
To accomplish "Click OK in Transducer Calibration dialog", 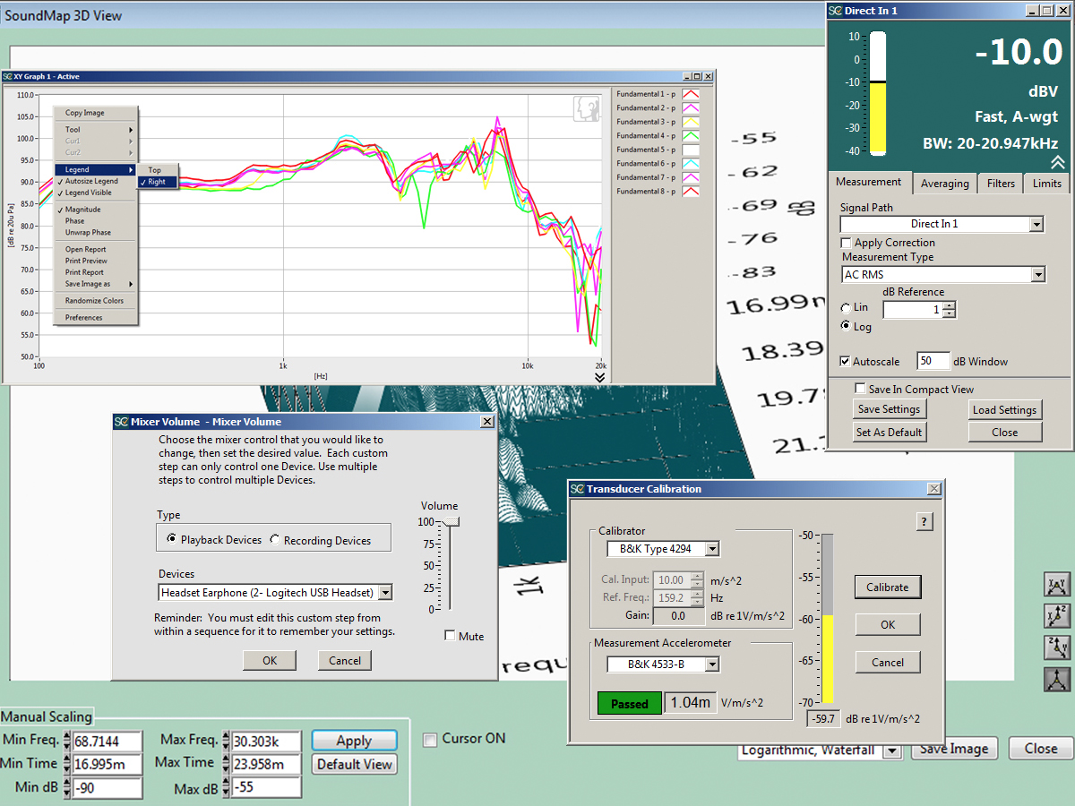I will (888, 624).
